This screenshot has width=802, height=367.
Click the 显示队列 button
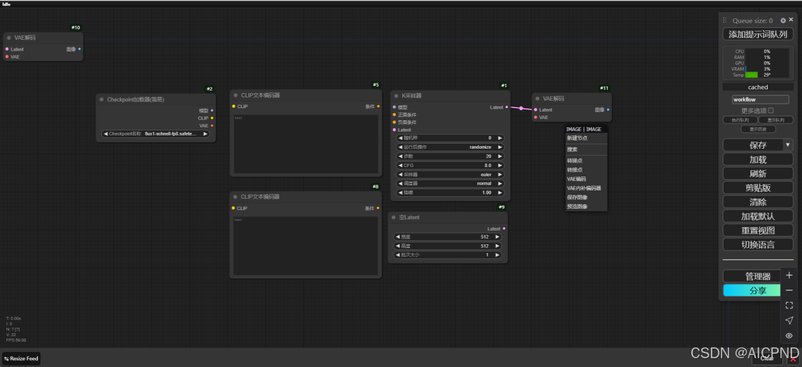pos(775,120)
